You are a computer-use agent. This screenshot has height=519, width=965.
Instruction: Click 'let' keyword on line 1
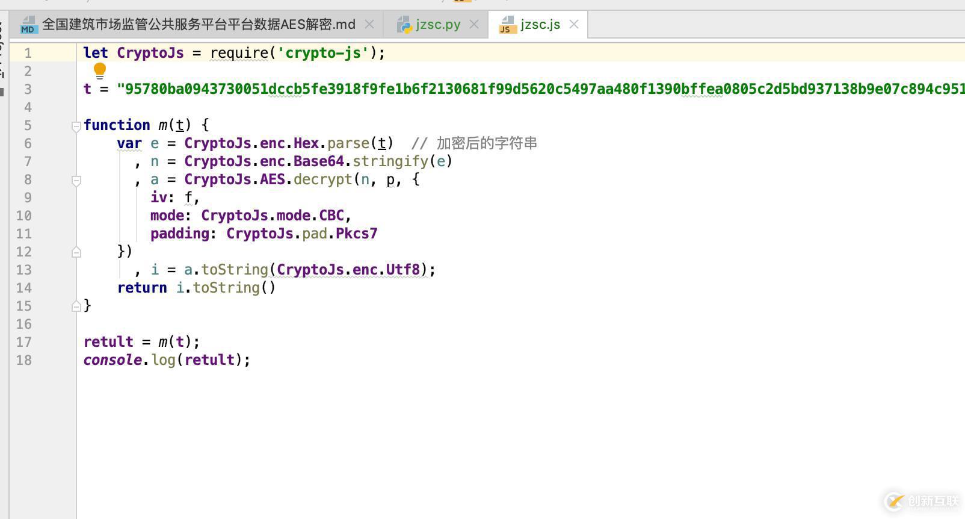pos(96,53)
